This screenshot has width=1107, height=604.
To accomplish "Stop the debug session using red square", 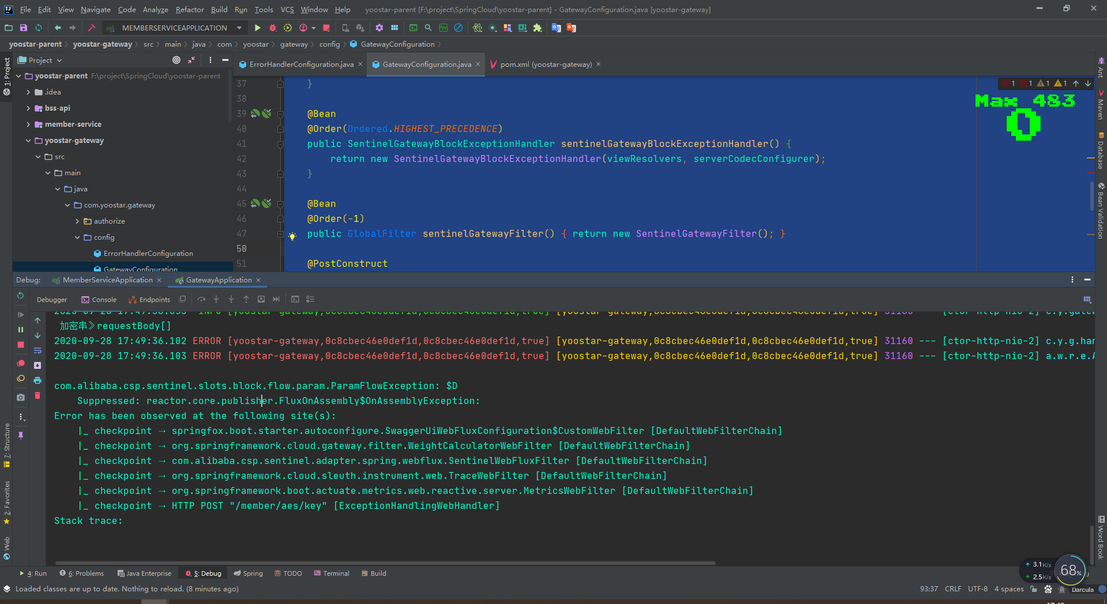I will [21, 345].
